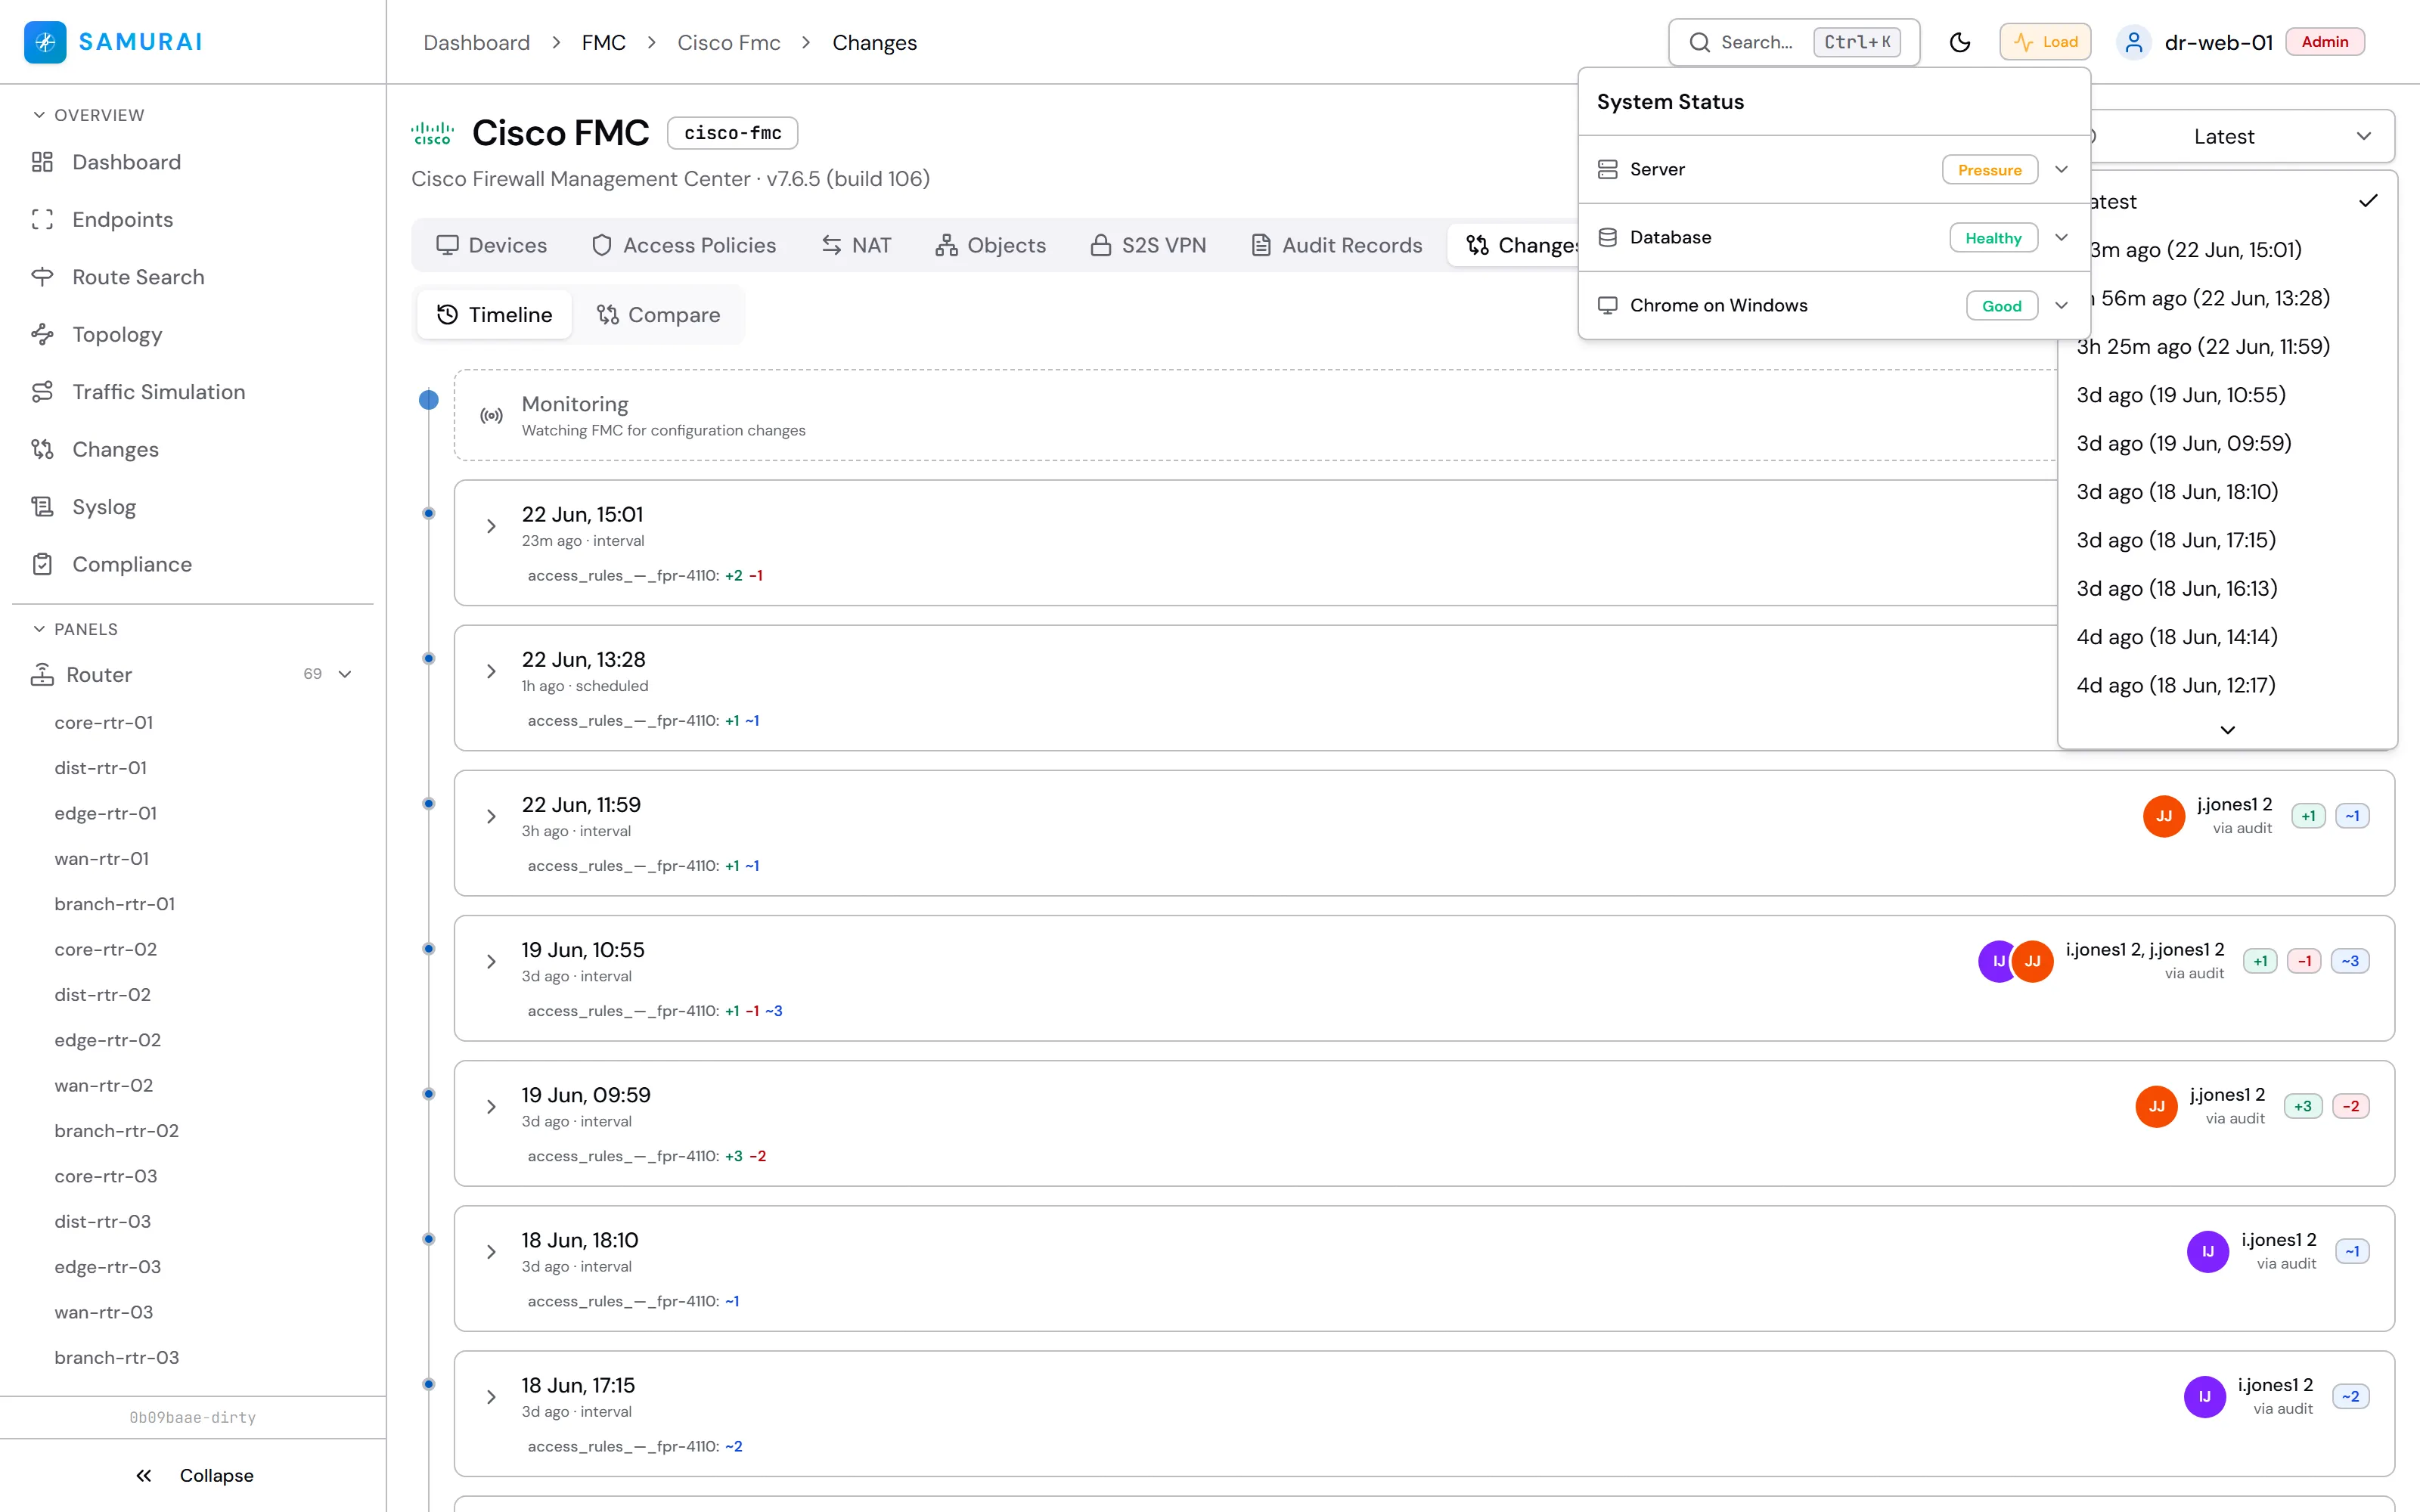2420x1512 pixels.
Task: Click the Load status button
Action: click(x=2045, y=42)
